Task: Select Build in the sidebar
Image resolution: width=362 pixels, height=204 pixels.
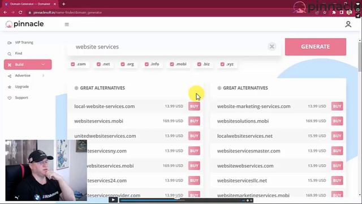Action: pos(28,65)
